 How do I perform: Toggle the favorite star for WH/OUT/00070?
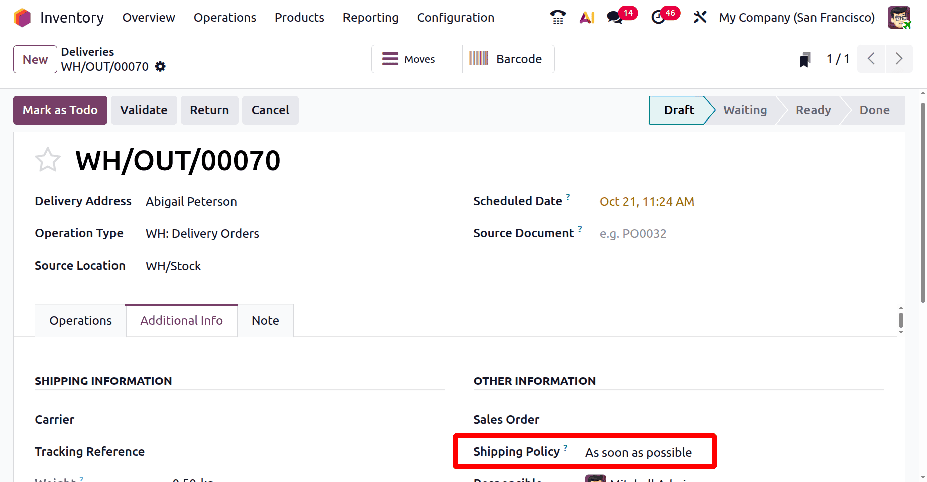(x=48, y=160)
